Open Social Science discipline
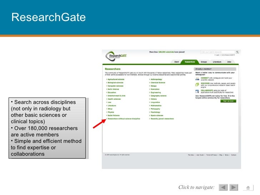Screen dimensions: 260x195 coord(114,115)
